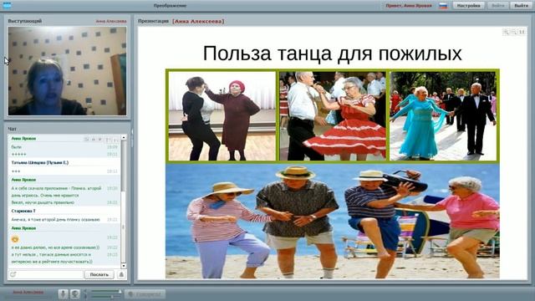This screenshot has width=535, height=301.
Task: Click the chat scrollbar up arrow
Action: [x=124, y=137]
